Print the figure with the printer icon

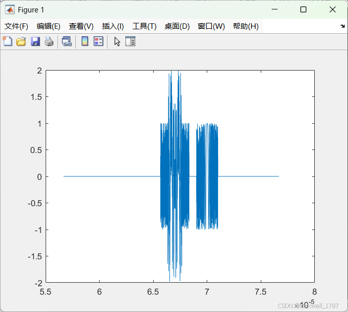tap(49, 41)
